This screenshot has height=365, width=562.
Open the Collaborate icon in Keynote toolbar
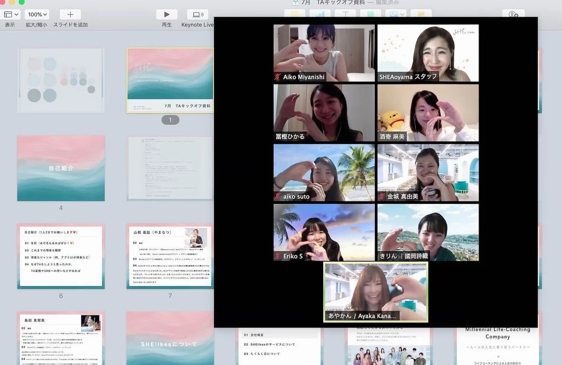coord(513,14)
